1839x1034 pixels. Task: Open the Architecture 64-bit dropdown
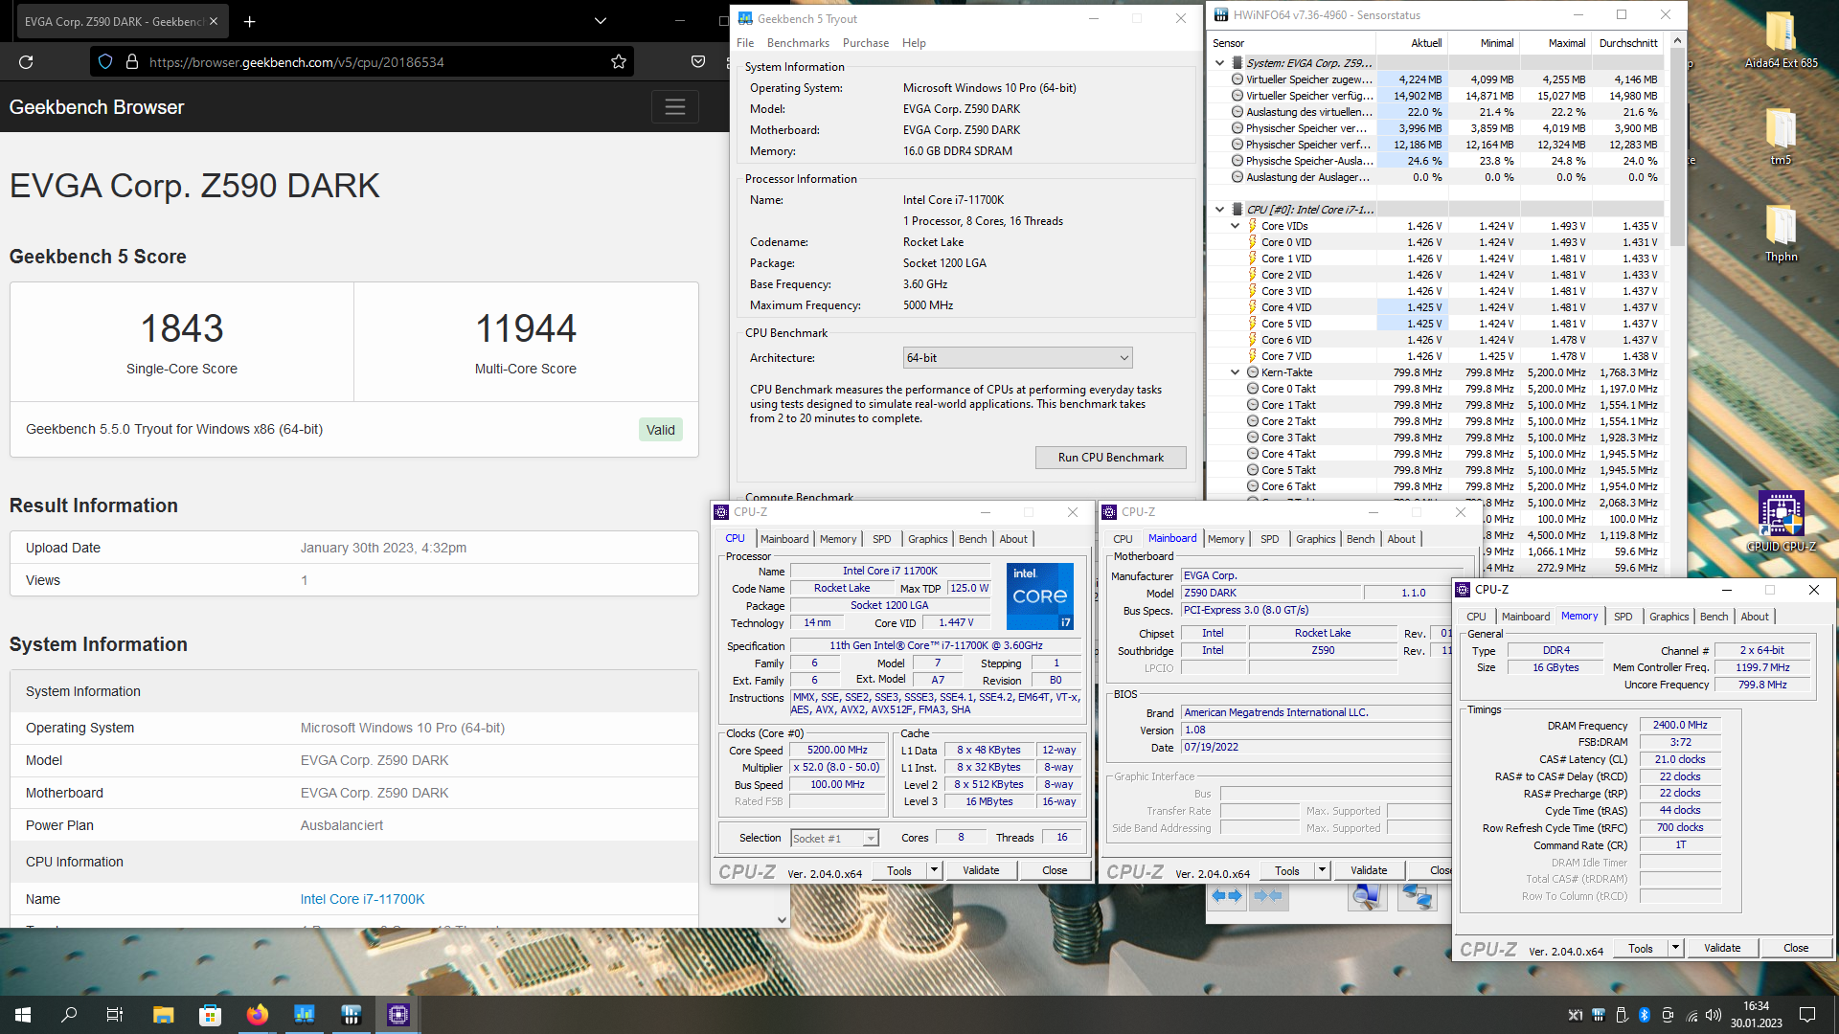1017,358
